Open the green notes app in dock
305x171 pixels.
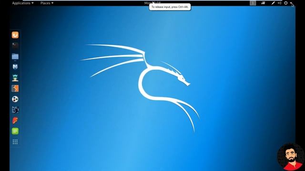15,131
